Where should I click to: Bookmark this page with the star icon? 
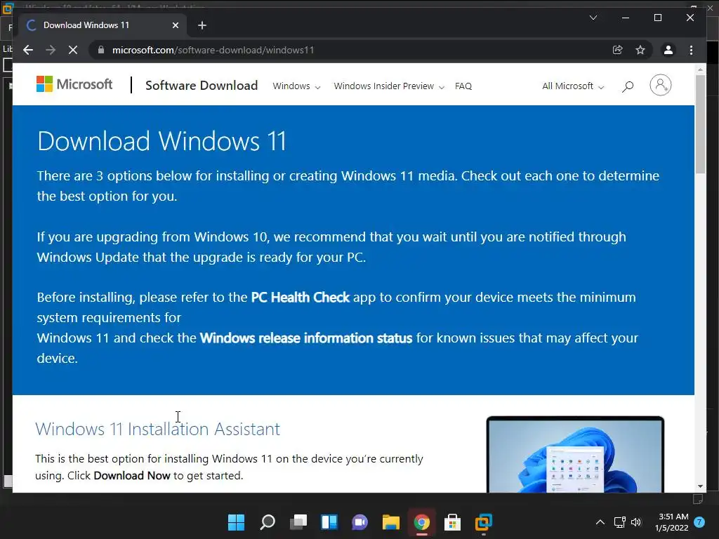640,50
